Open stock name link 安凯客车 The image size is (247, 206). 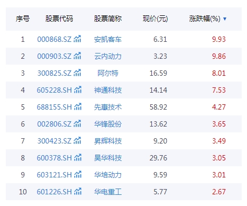coord(108,39)
